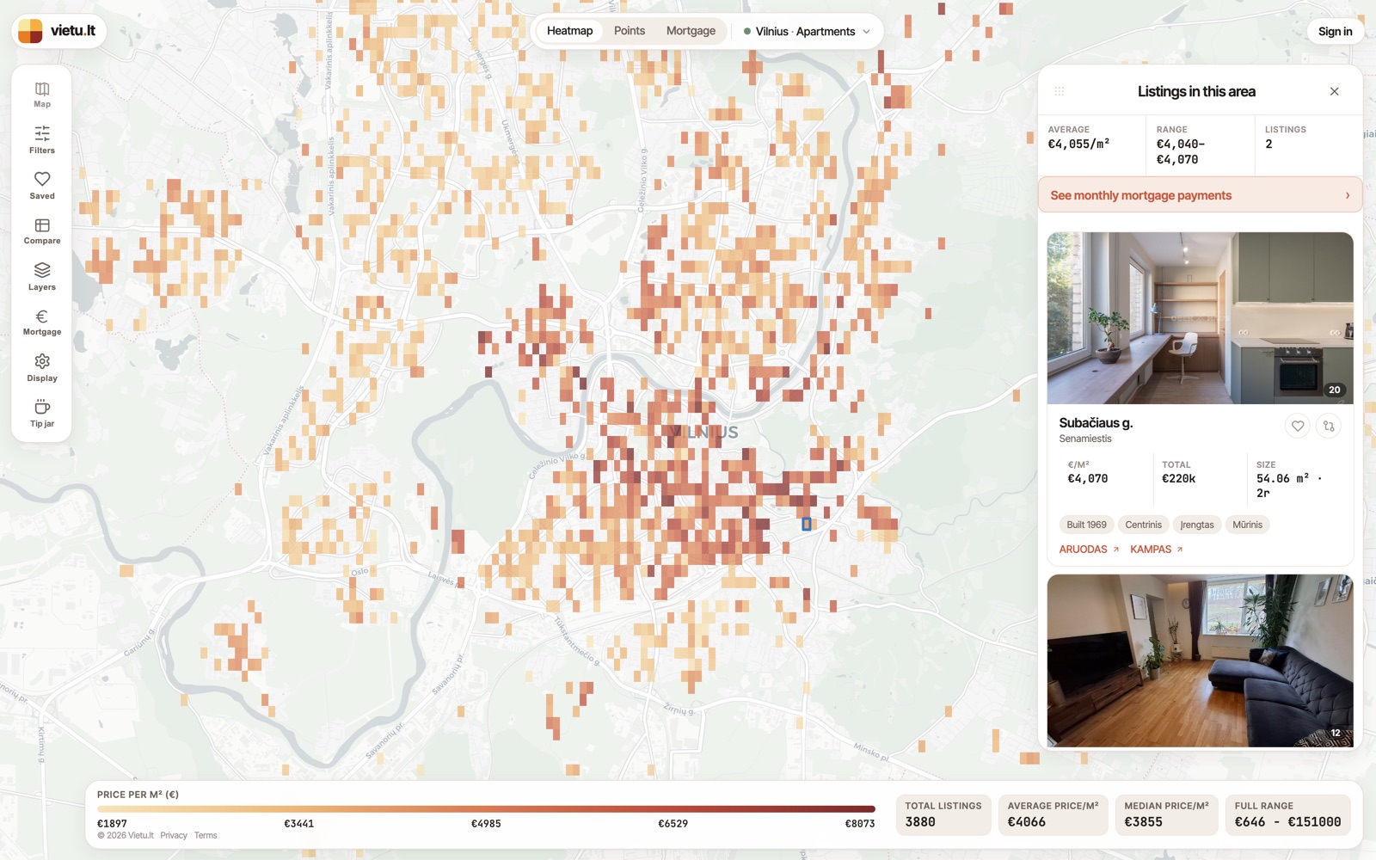Click the €4,055/m² average value
Viewport: 1376px width, 860px height.
point(1078,144)
